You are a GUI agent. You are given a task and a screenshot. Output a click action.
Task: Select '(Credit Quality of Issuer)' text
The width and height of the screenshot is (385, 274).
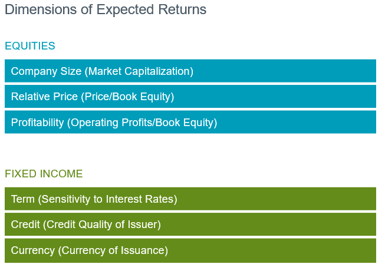coord(102,225)
